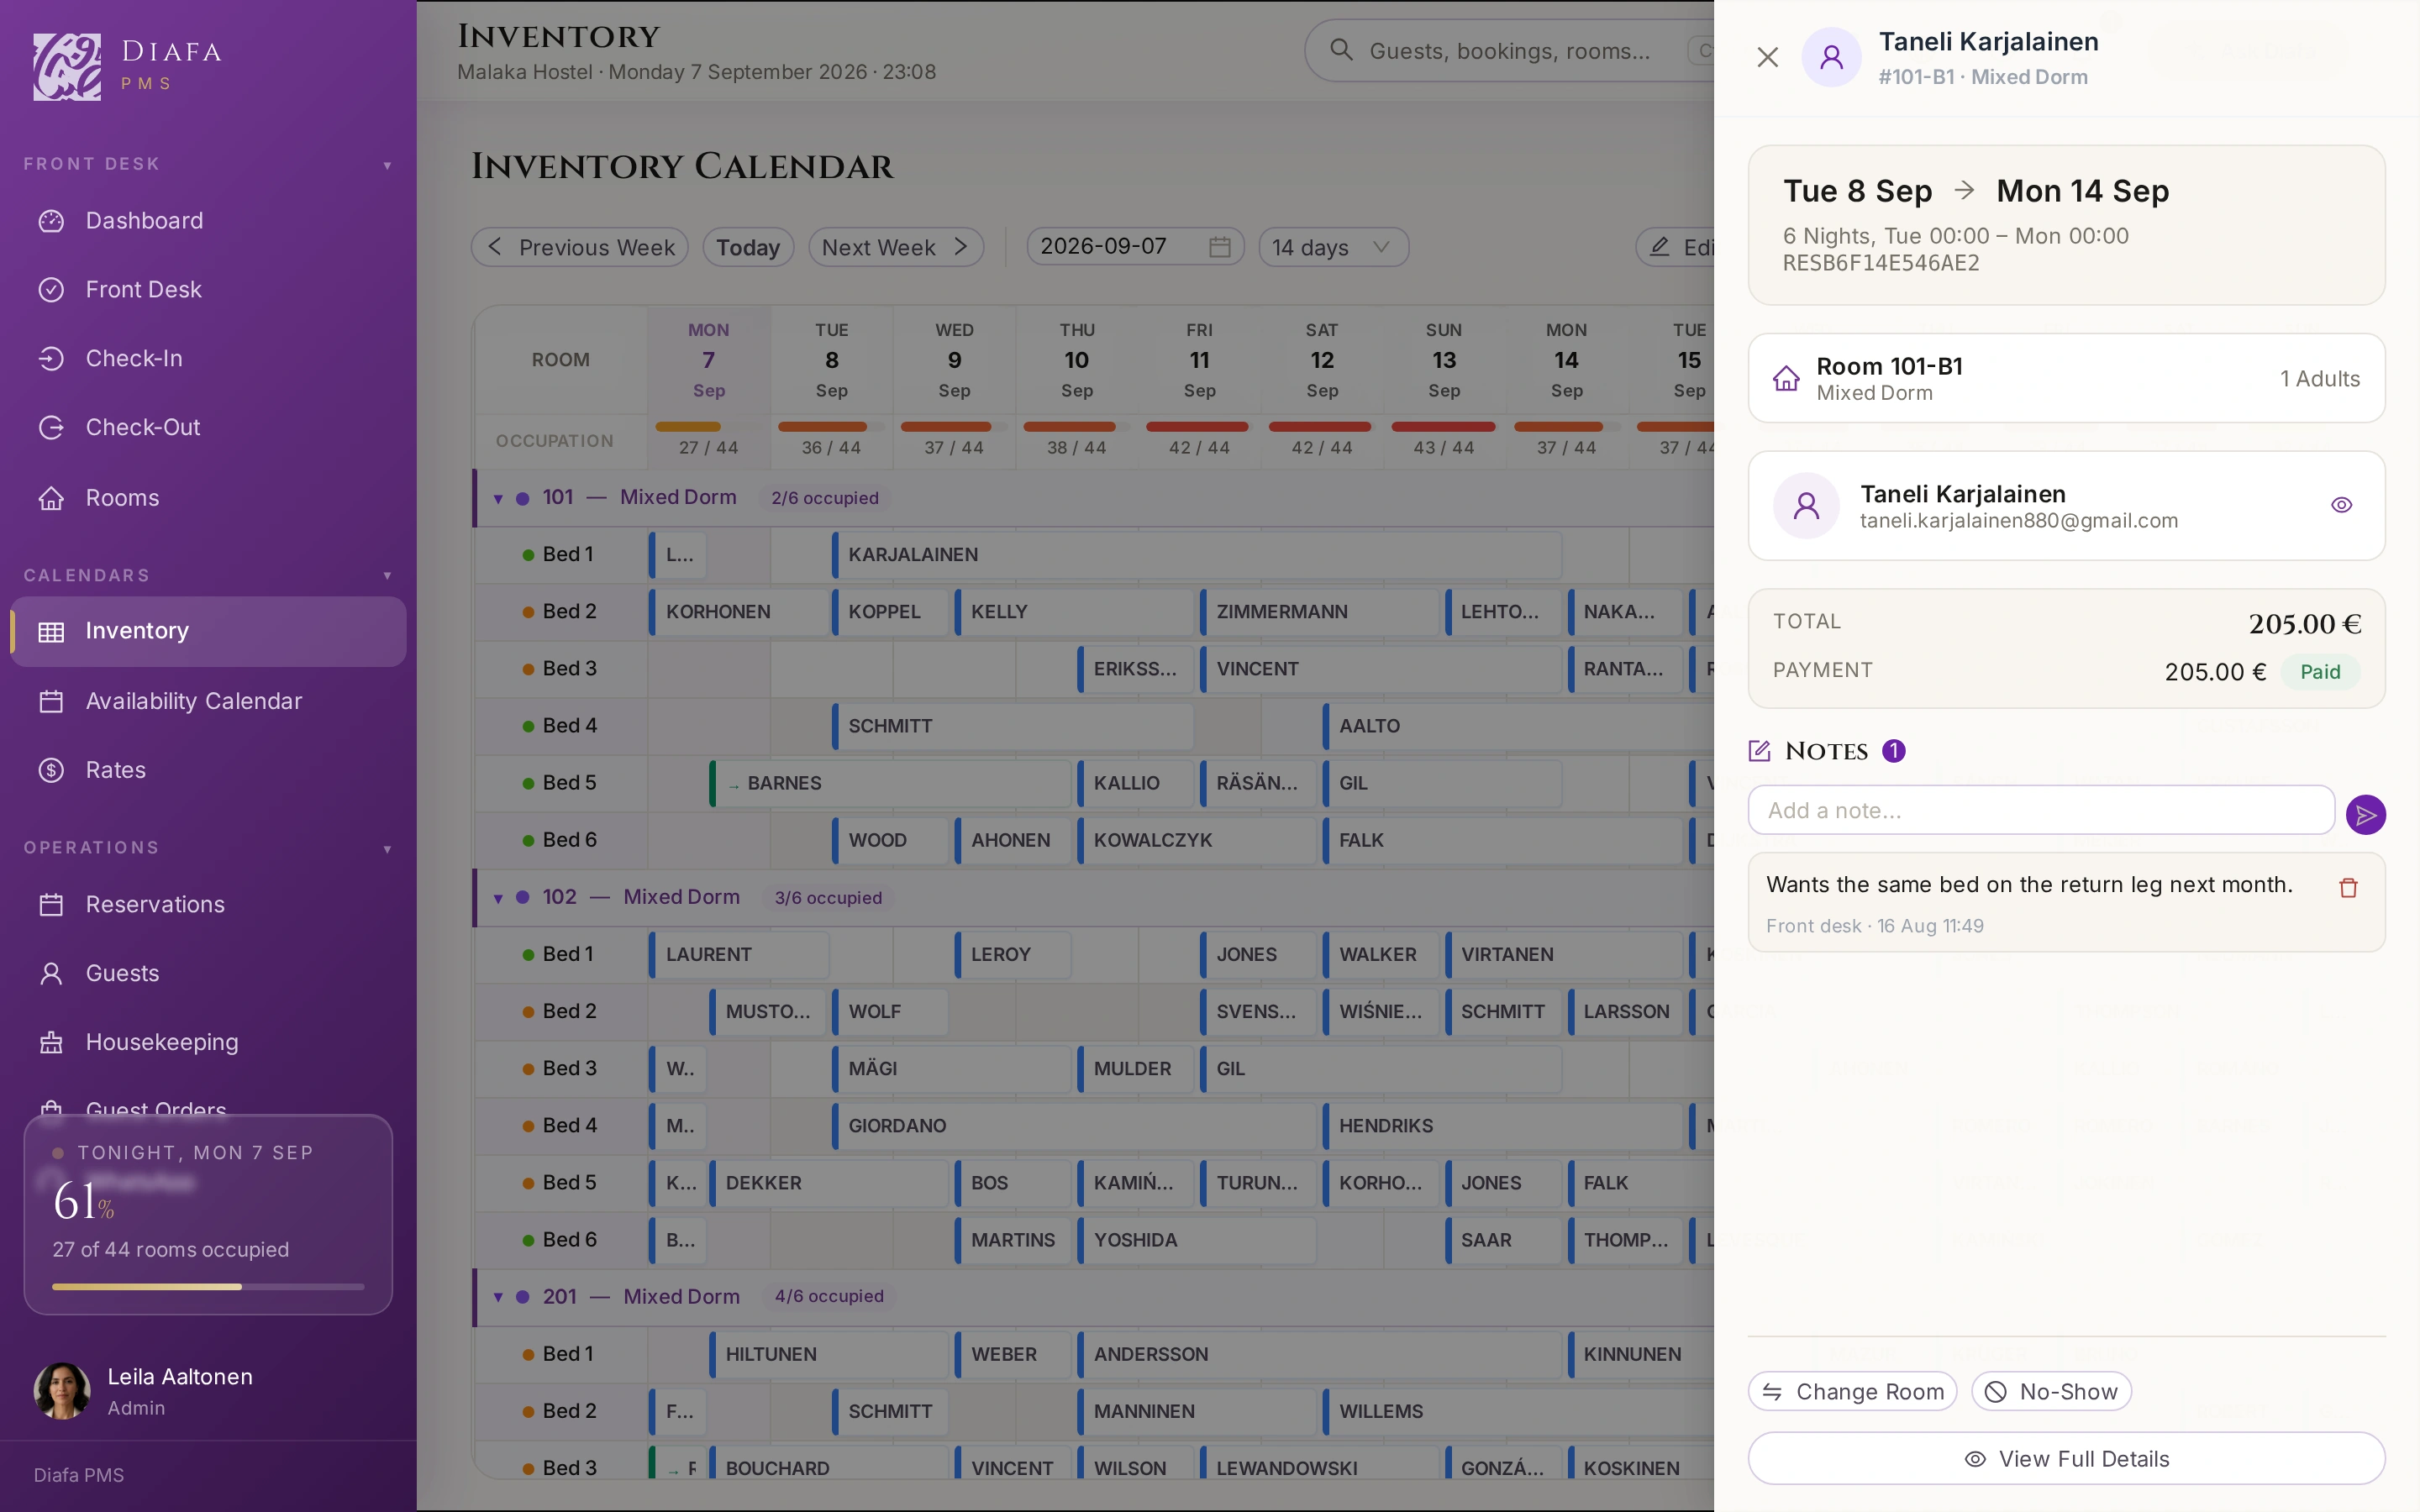Click View Full Details
Image resolution: width=2420 pixels, height=1512 pixels.
[2066, 1458]
